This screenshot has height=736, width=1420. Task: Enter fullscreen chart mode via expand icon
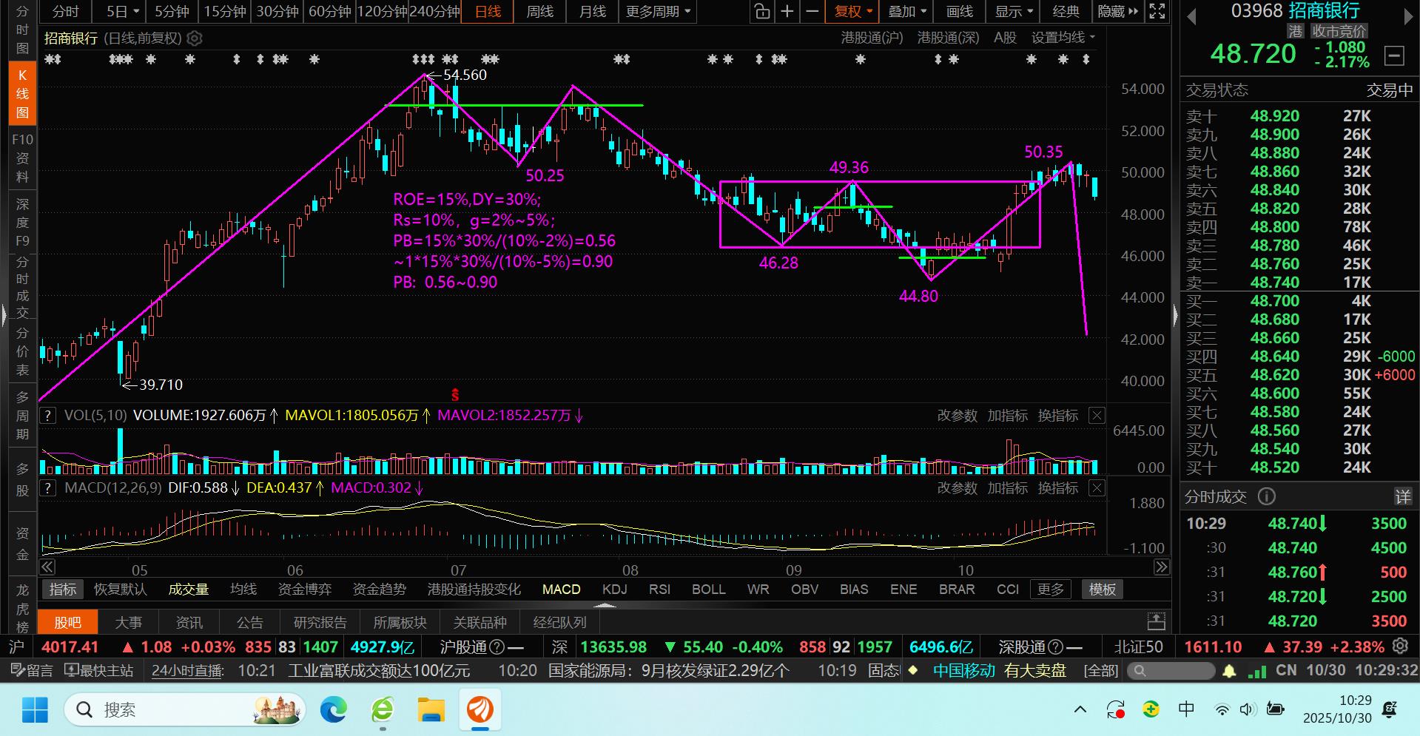coord(1157,11)
